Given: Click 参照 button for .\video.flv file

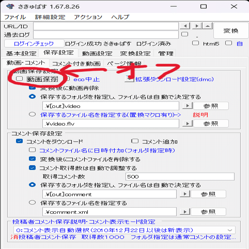Looking at the screenshot, I should pyautogui.click(x=211, y=123).
